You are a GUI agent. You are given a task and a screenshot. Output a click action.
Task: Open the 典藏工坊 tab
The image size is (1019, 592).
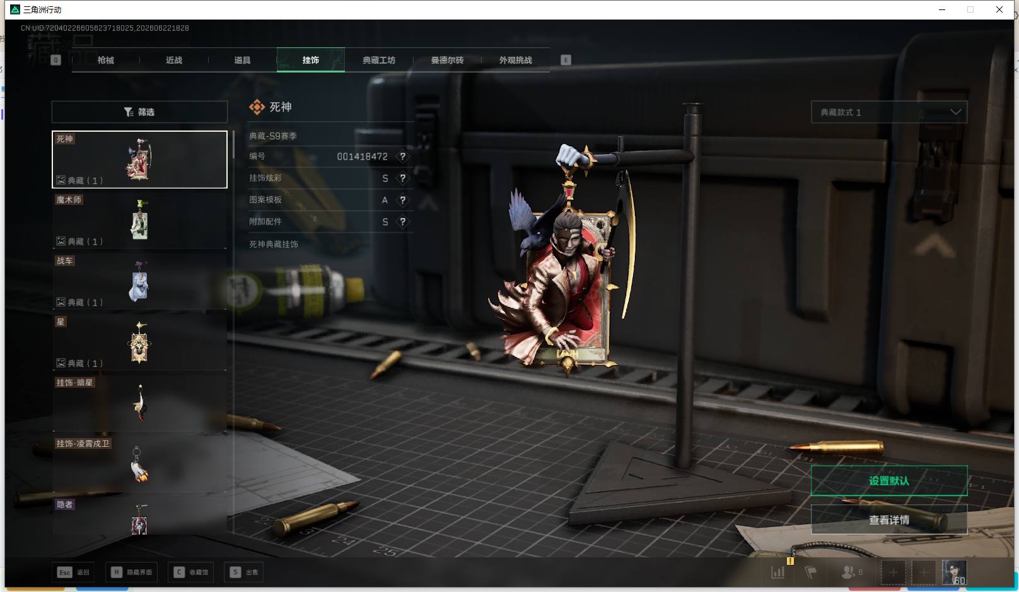(x=379, y=60)
